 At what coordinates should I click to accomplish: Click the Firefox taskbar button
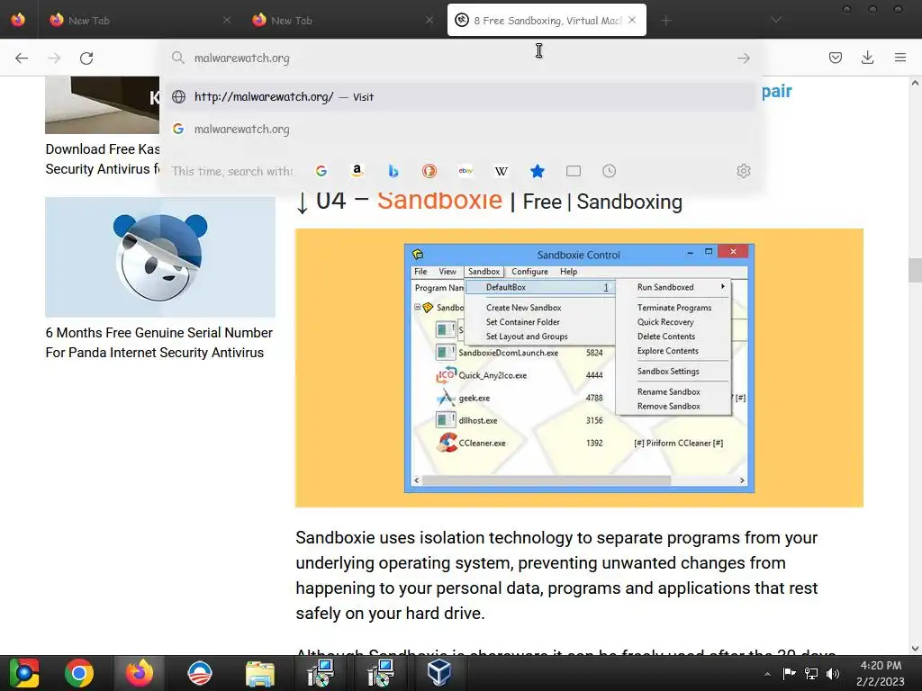(x=140, y=673)
